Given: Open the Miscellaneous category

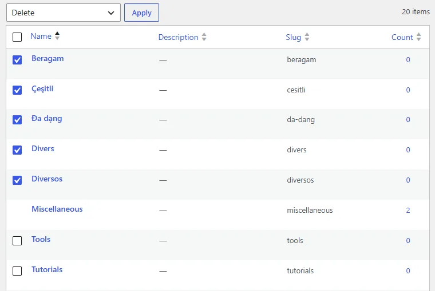Looking at the screenshot, I should (57, 209).
